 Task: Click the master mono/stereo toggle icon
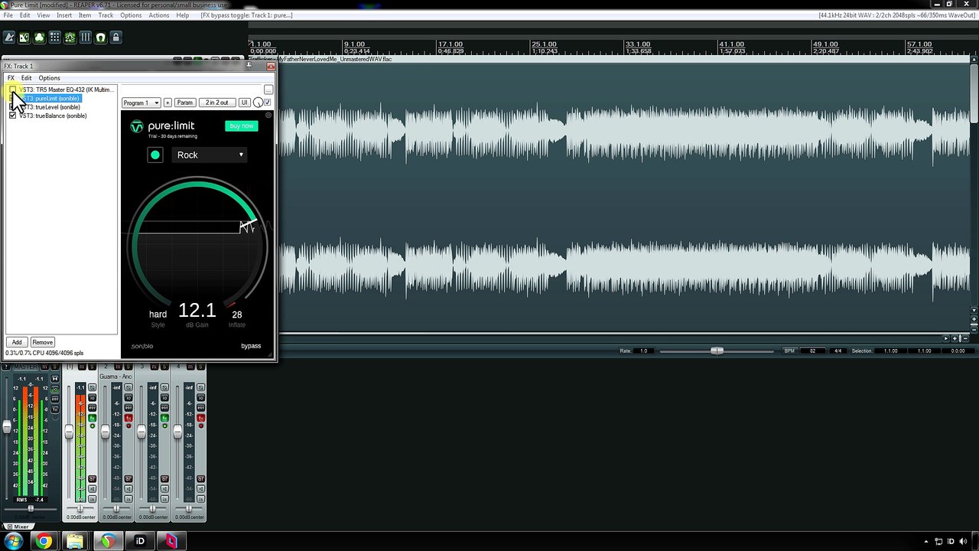(x=55, y=379)
